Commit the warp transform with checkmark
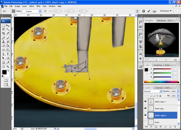Screen dimensions: 181x130 click(x=148, y=11)
